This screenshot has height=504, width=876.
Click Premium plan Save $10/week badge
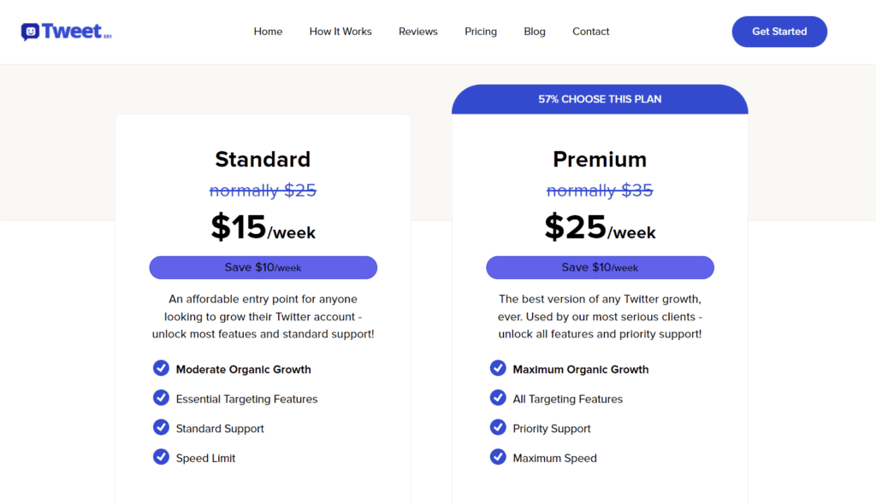pos(600,267)
